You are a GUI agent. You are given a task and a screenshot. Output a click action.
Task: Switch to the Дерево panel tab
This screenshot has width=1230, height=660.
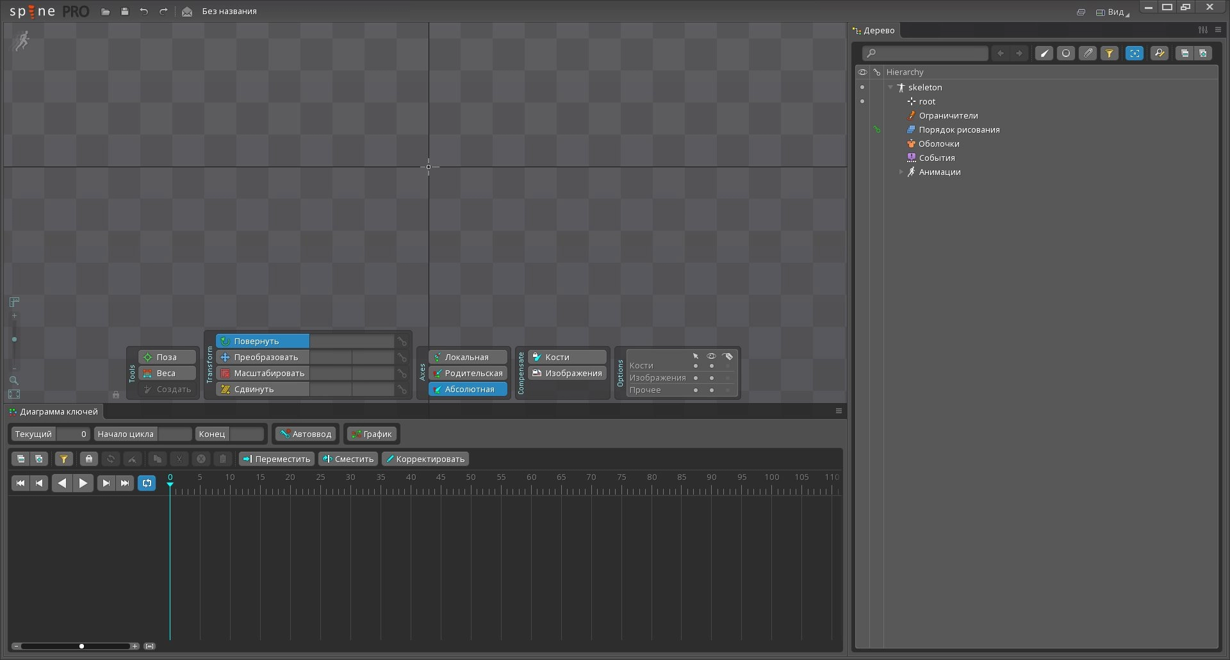click(x=875, y=30)
